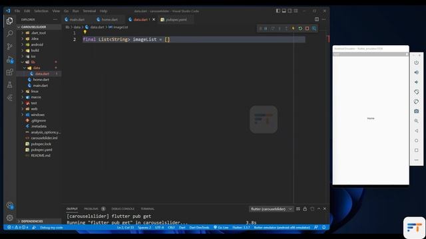Open pubspec.lock in the explorer
This screenshot has height=239, width=426.
pyautogui.click(x=41, y=144)
